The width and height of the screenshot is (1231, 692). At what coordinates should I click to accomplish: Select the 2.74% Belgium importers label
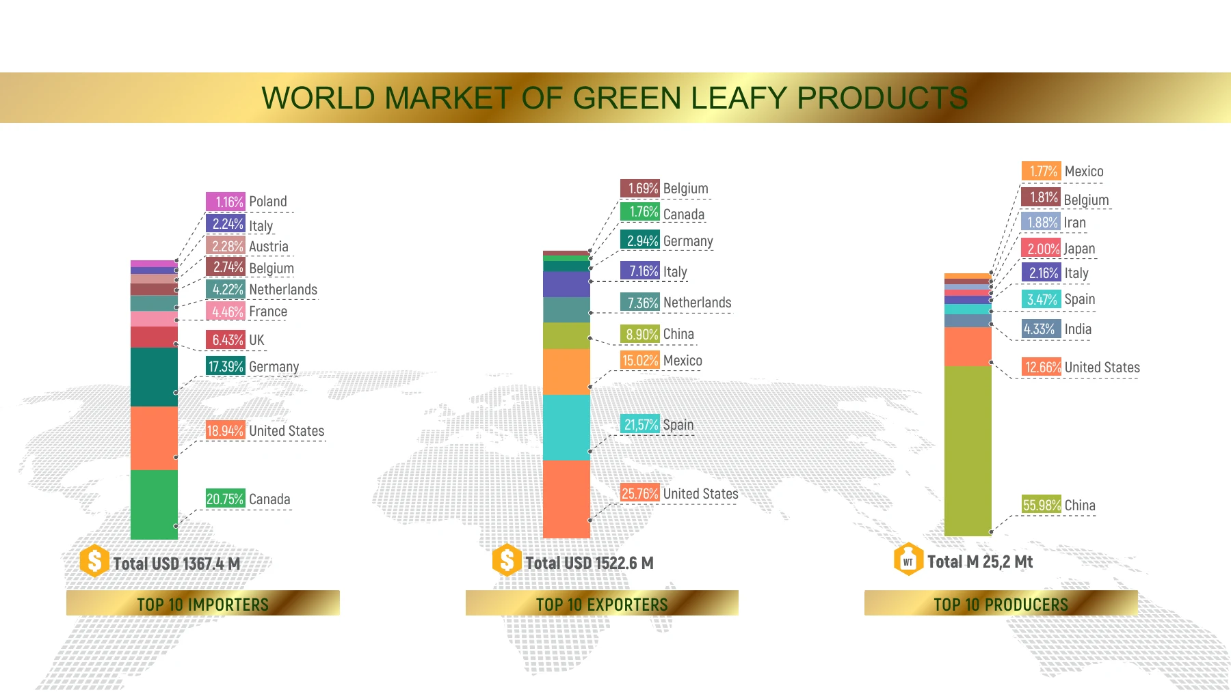[250, 266]
